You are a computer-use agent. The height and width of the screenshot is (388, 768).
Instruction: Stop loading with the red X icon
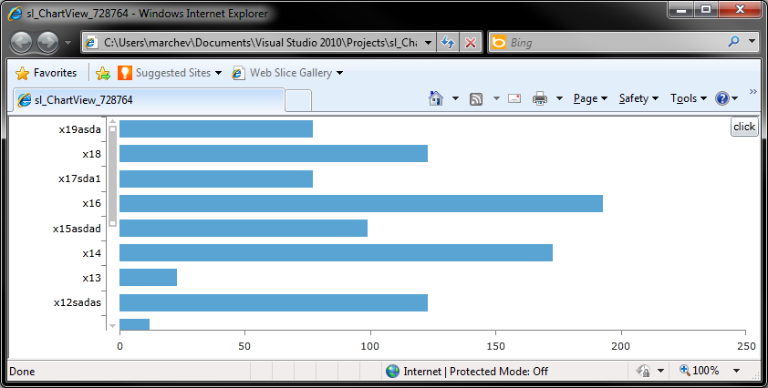471,43
